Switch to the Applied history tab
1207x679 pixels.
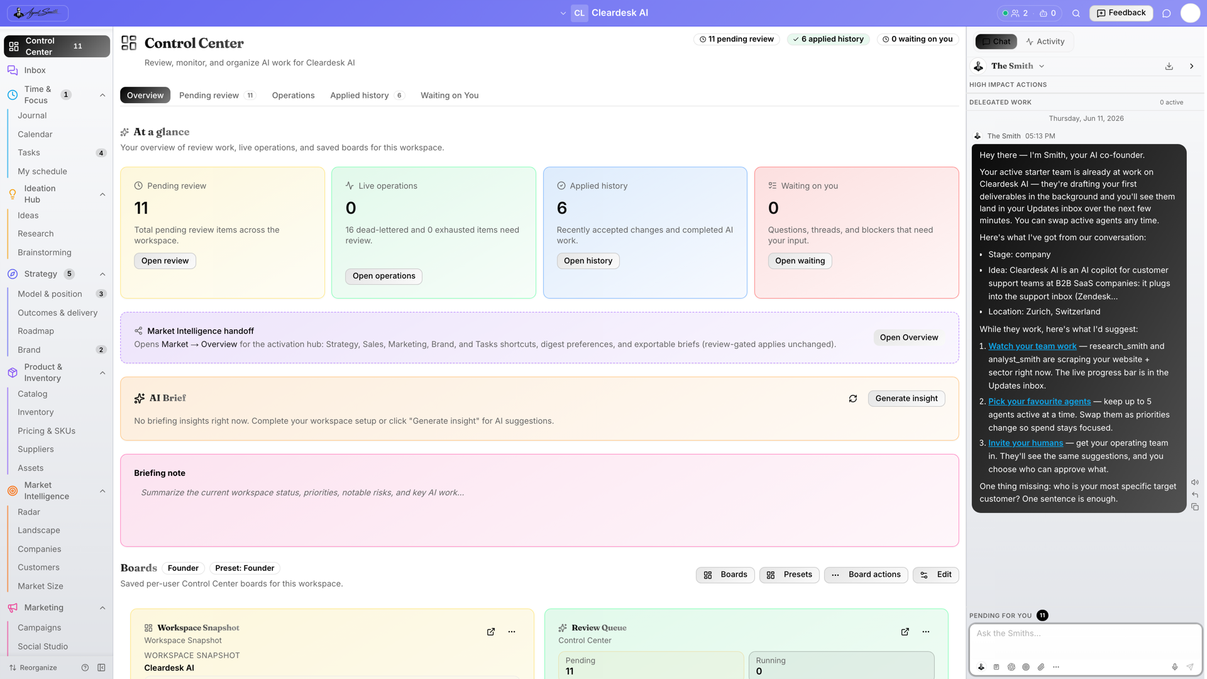367,96
